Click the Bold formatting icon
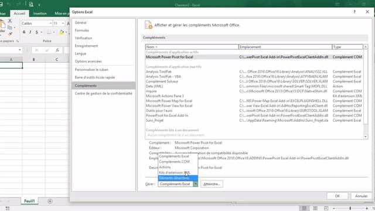 click(x=24, y=32)
